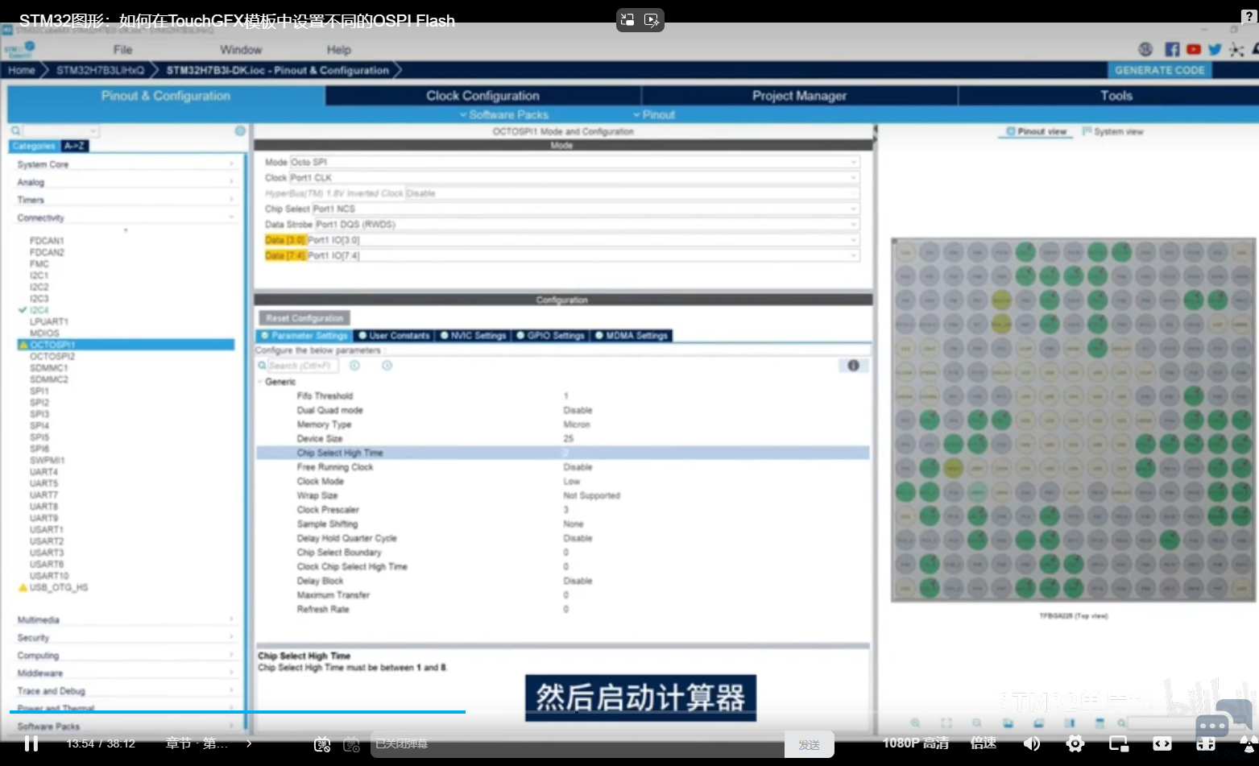Expand the System Core category
1259x766 pixels.
(125, 164)
